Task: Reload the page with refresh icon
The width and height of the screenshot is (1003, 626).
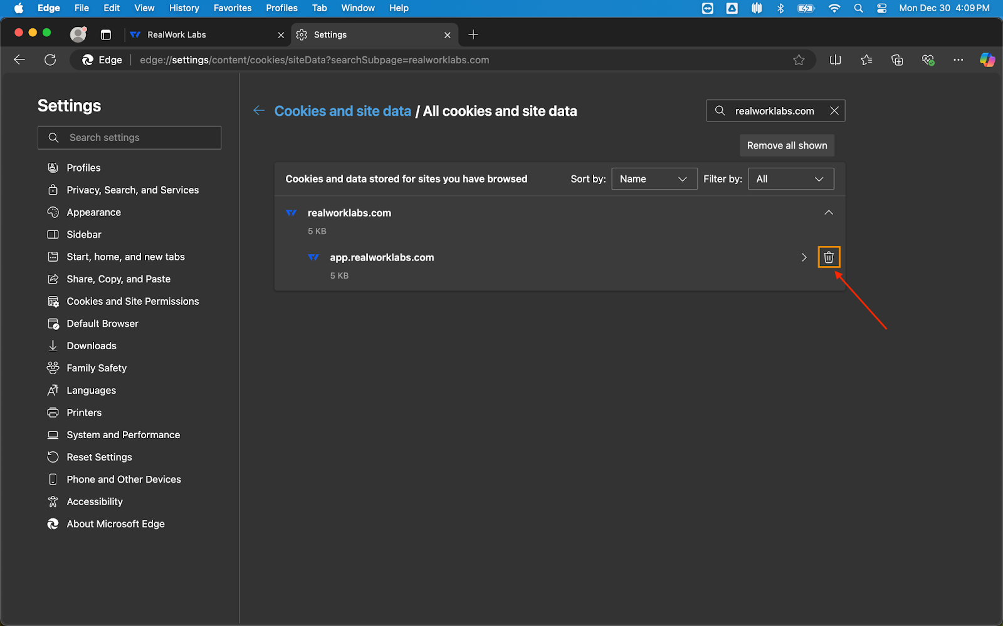Action: 50,60
